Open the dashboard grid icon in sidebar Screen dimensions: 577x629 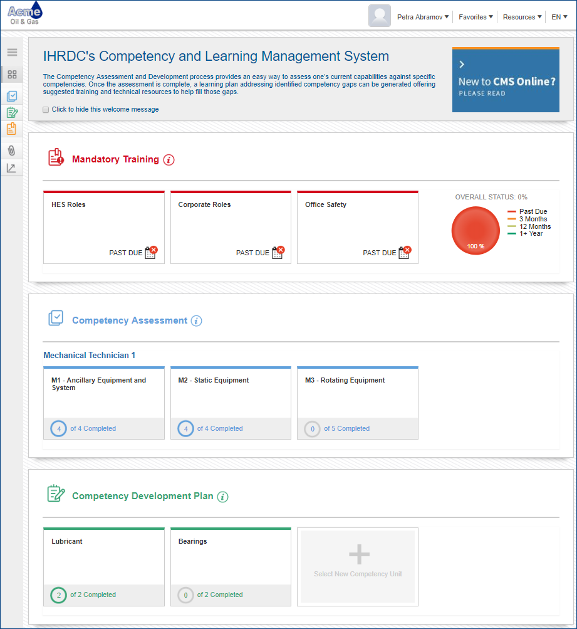pyautogui.click(x=12, y=75)
